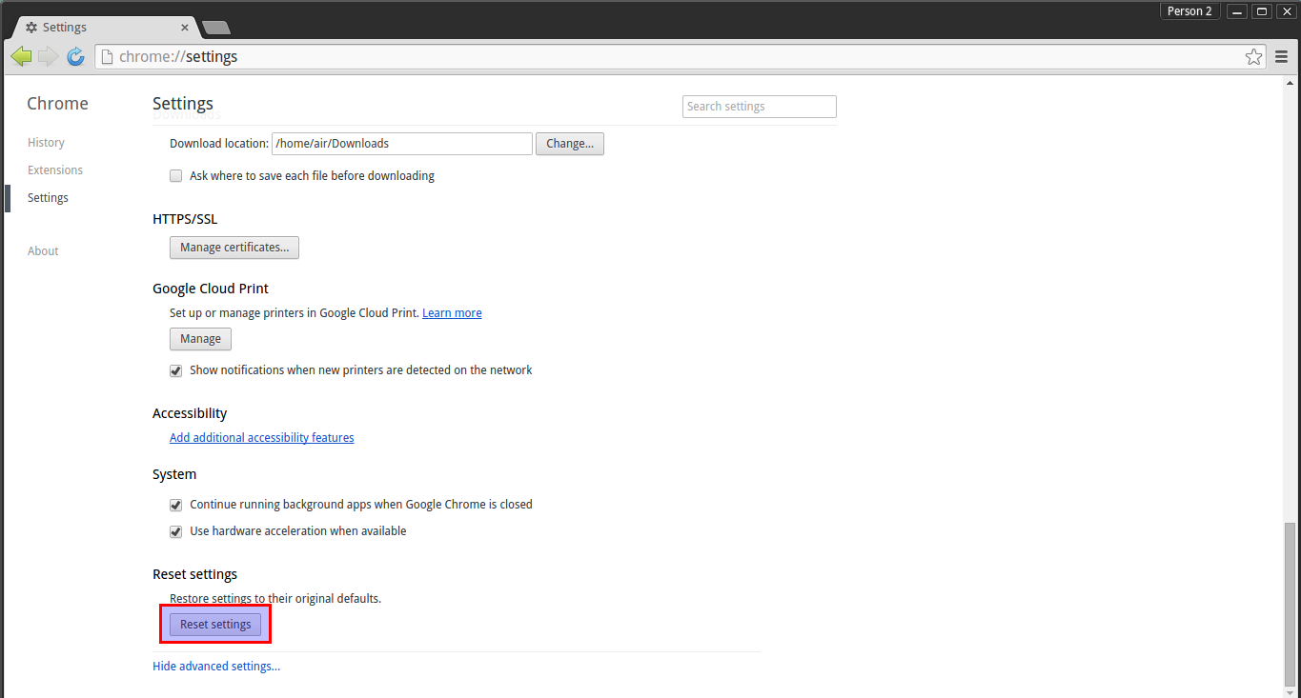Image resolution: width=1301 pixels, height=698 pixels.
Task: Open the Chrome hamburger menu icon
Action: [x=1281, y=57]
